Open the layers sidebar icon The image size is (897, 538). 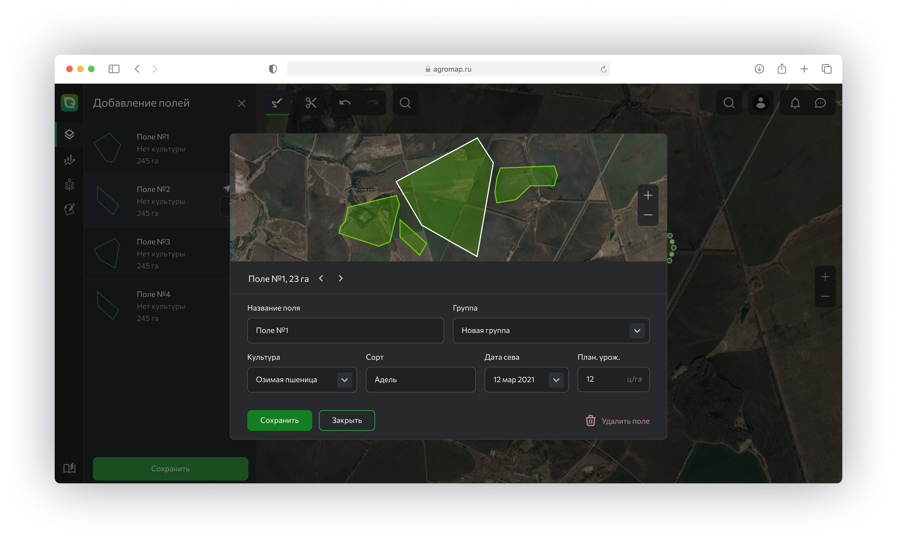[x=69, y=134]
